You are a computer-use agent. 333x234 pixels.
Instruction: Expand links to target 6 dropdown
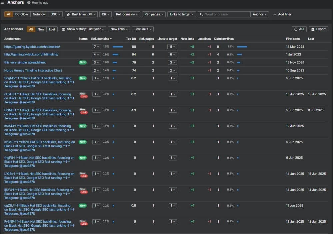[172, 54]
